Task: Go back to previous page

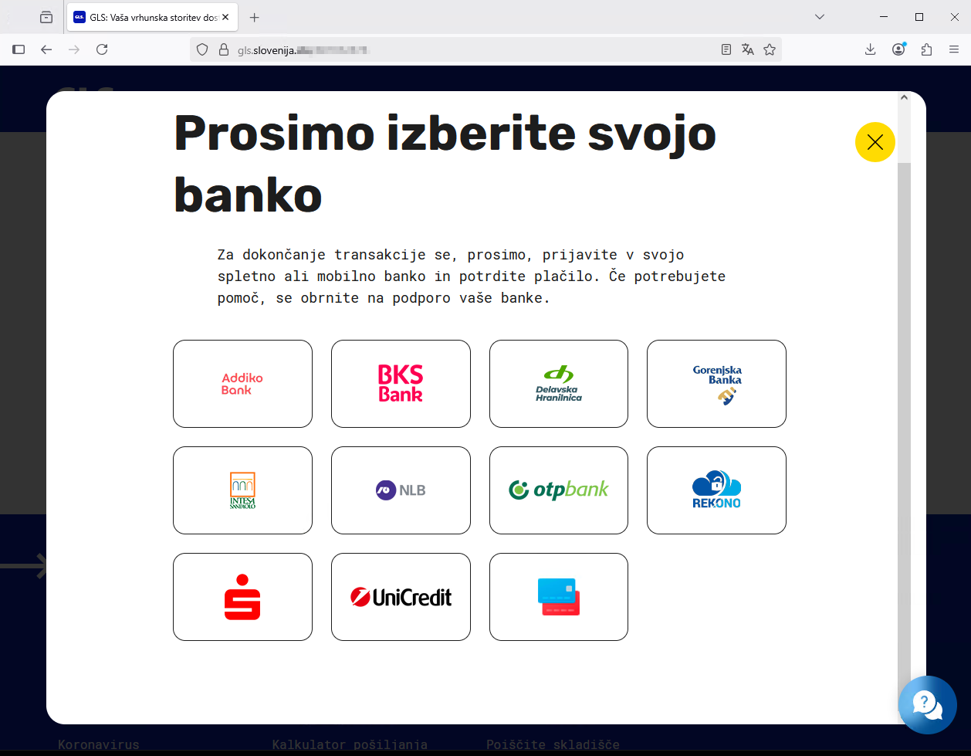Action: pyautogui.click(x=46, y=49)
